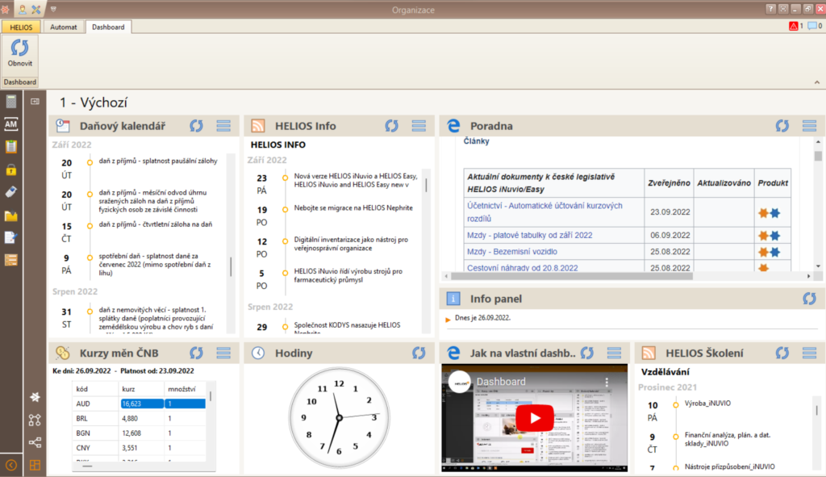The height and width of the screenshot is (477, 826).
Task: Select the BRL currency row
Action: [140, 419]
